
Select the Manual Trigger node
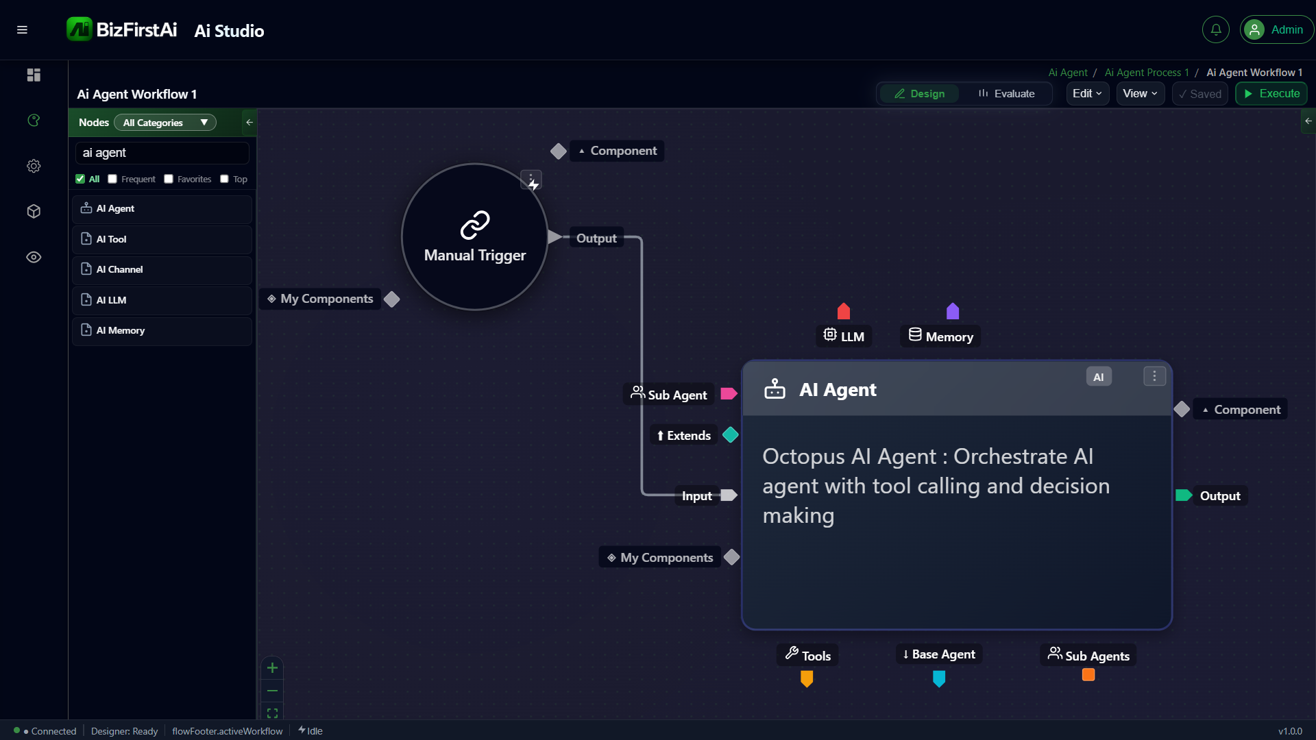coord(474,237)
